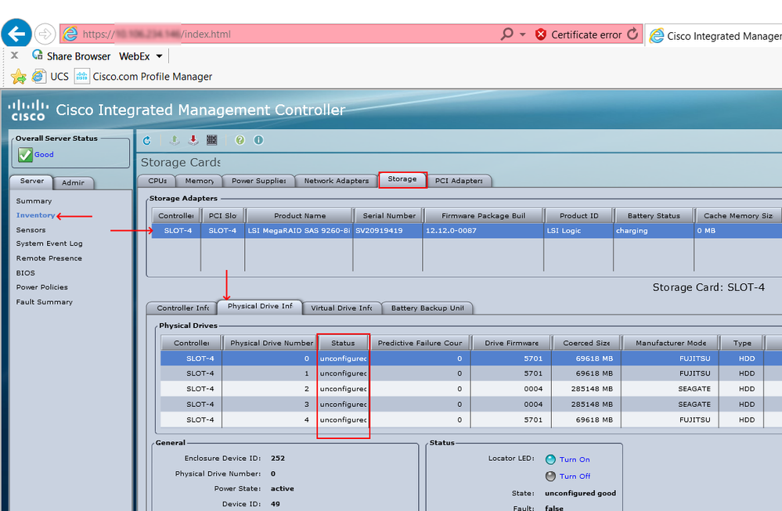This screenshot has height=511, width=782.
Task: Click the Predictive Failure Count column header
Action: [420, 343]
